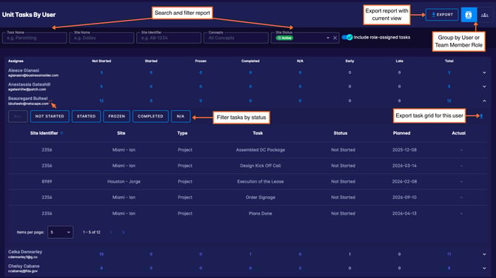Click the Assignee column header

(x=16, y=61)
